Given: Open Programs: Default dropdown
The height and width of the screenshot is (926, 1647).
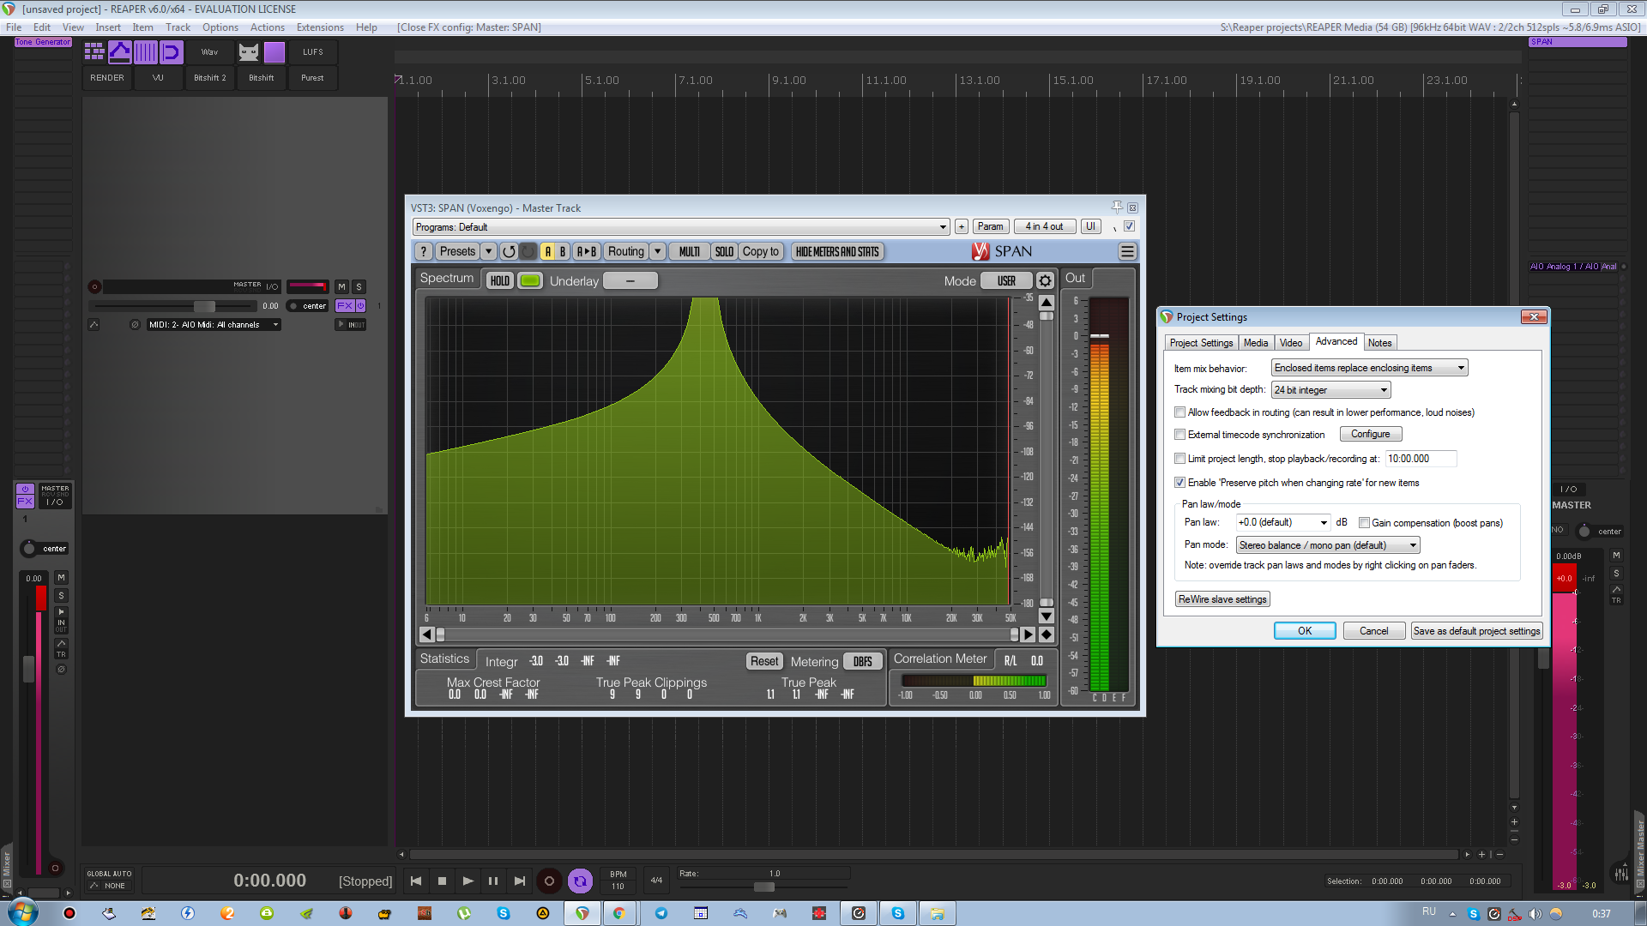Looking at the screenshot, I should tap(681, 226).
